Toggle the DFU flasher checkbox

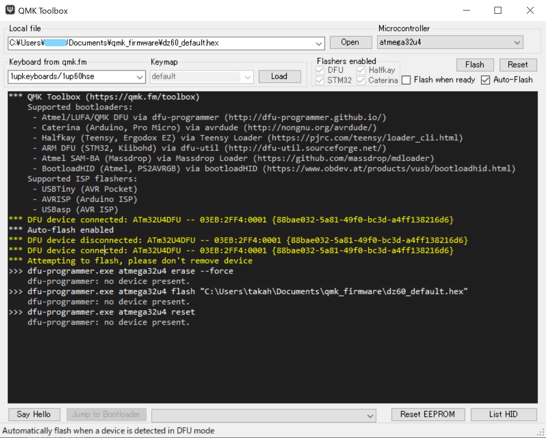point(319,70)
